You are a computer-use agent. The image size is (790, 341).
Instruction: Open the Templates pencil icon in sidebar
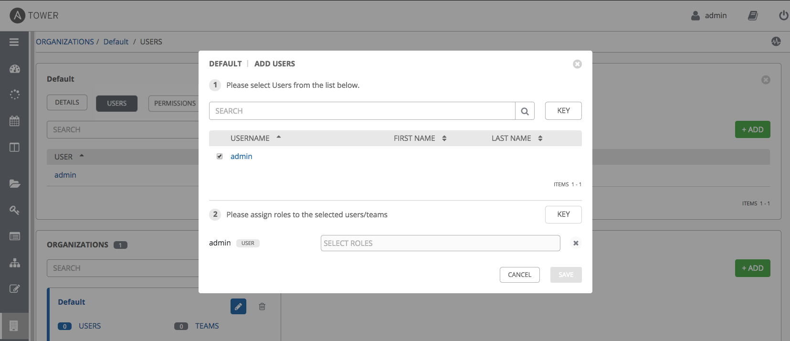(x=15, y=288)
